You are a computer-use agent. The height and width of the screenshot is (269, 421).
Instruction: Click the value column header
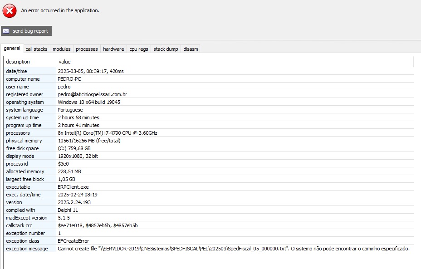coord(64,62)
